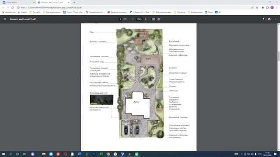Bookmark this page with the star
The width and height of the screenshot is (280, 157).
(x=257, y=7)
